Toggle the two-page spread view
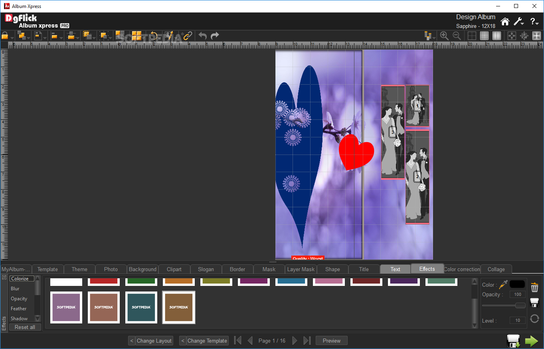 pyautogui.click(x=497, y=36)
